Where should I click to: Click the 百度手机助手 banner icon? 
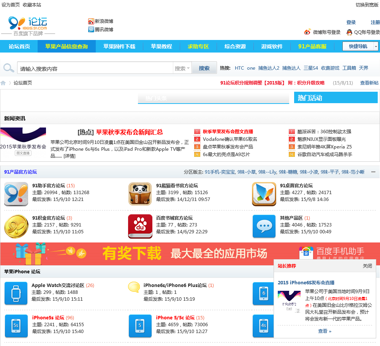(x=306, y=252)
